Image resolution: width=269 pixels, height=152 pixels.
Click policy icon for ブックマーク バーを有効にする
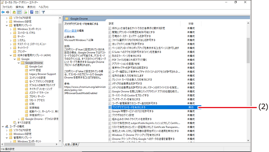click(x=110, y=99)
